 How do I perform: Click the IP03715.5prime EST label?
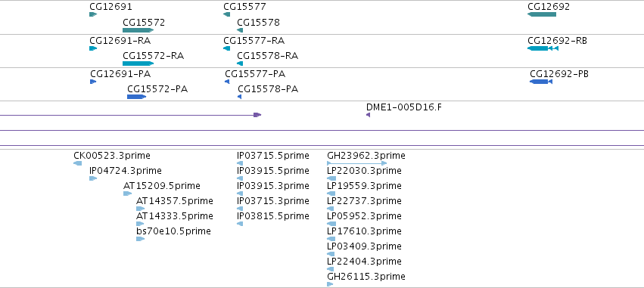coord(272,156)
